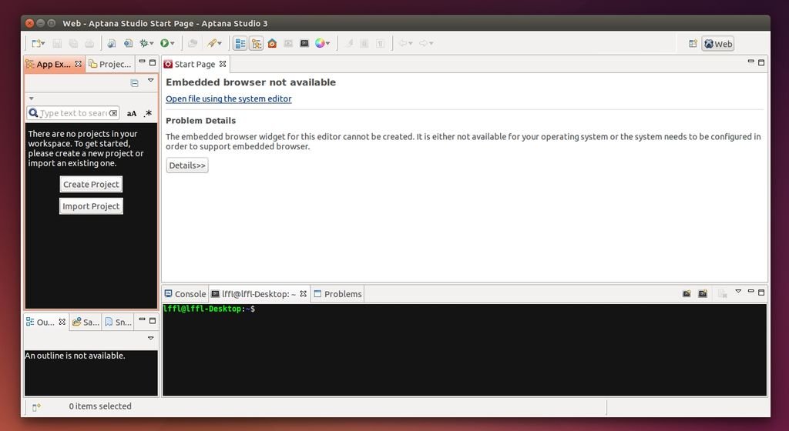Click the terminal icon in the toolbar
The height and width of the screenshot is (431, 789).
pyautogui.click(x=304, y=44)
